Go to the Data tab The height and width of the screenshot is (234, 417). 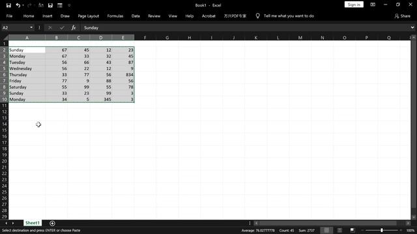point(136,16)
